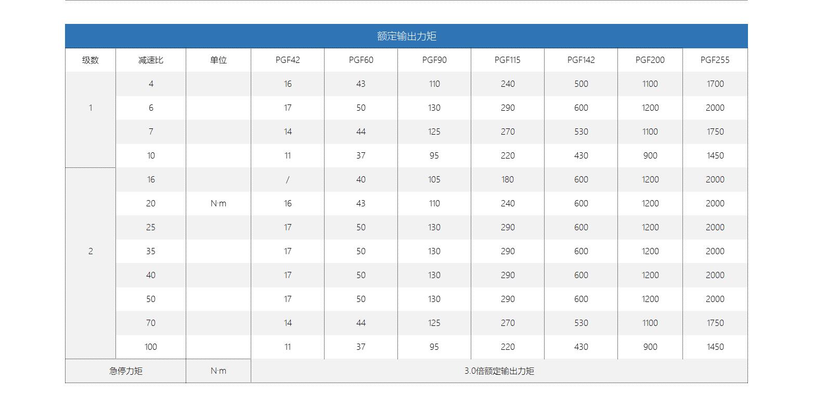
Task: Select PGF200 value 900 for ratio 100
Action: tap(650, 347)
